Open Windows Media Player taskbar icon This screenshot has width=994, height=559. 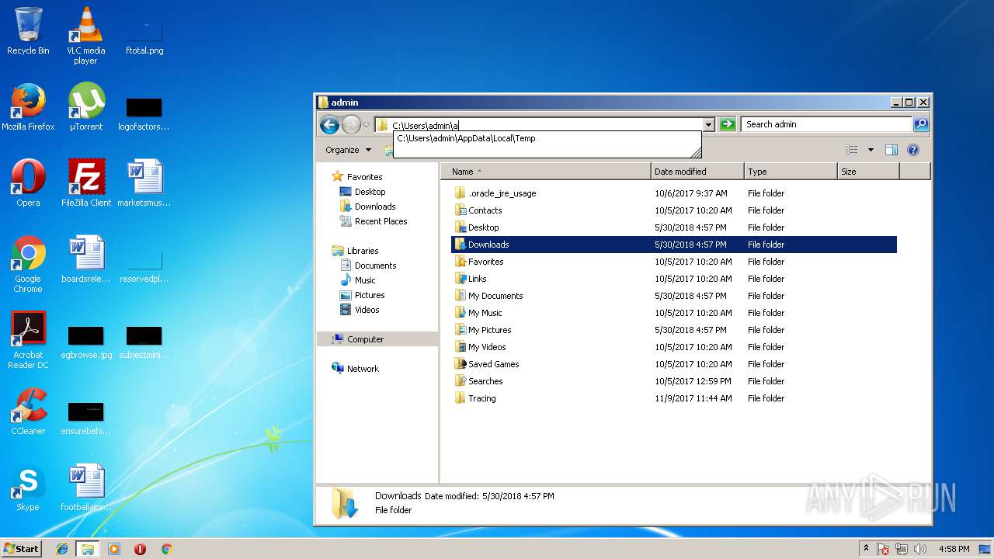click(x=114, y=549)
